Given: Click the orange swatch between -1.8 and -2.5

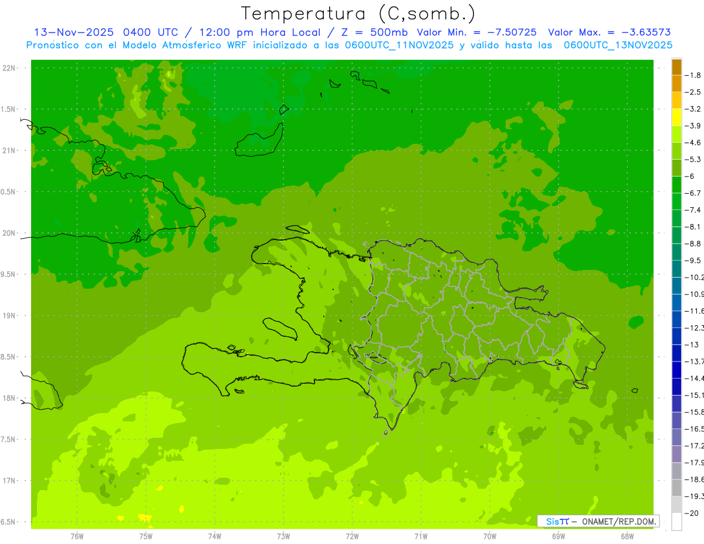Looking at the screenshot, I should [x=676, y=84].
